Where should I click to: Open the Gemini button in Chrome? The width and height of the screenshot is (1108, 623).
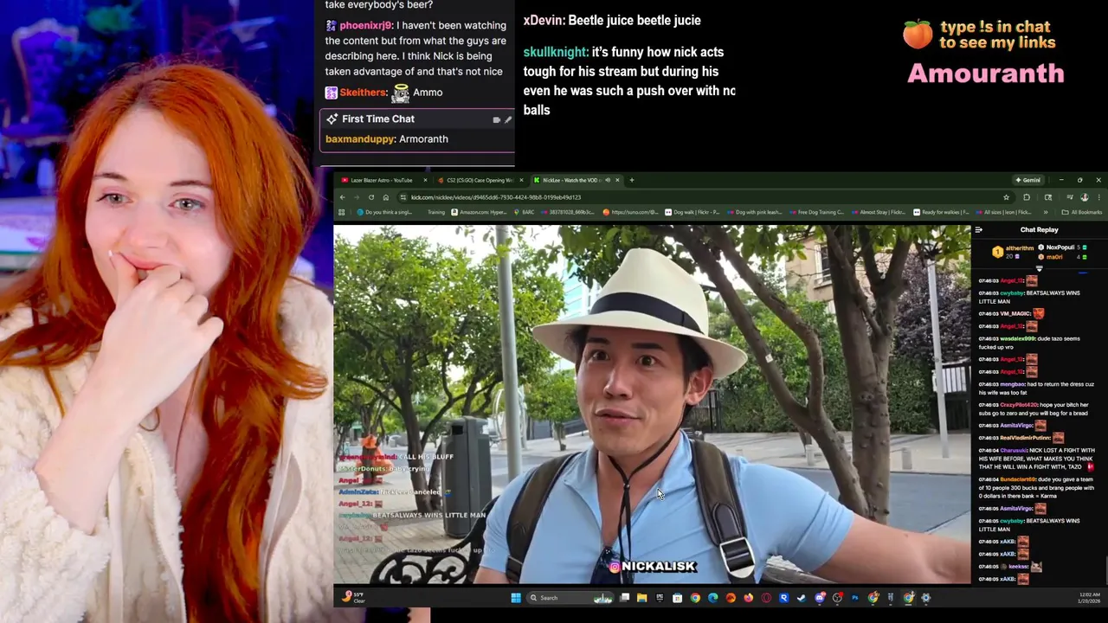pyautogui.click(x=1028, y=180)
